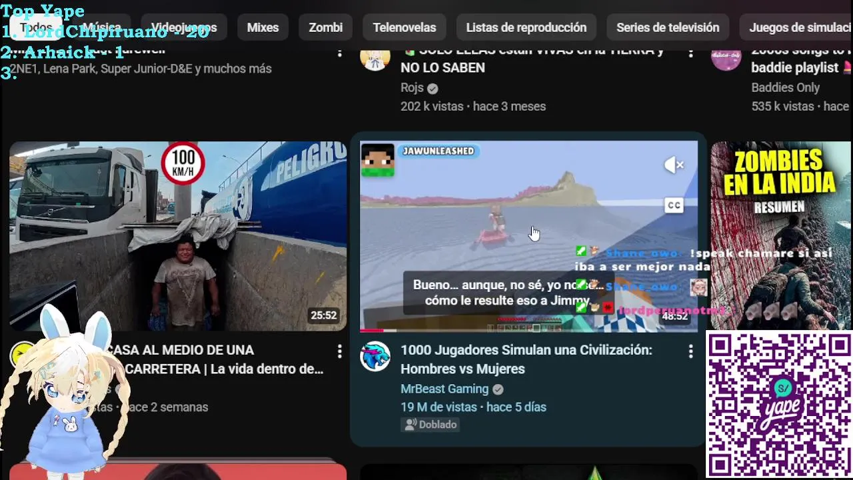
Task: Open options menu for Rojs video
Action: point(690,51)
